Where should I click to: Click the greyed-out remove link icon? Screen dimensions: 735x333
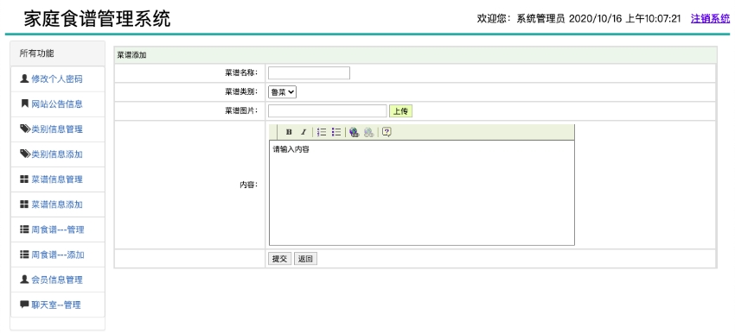click(369, 132)
